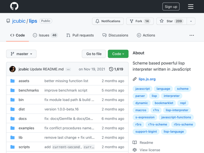Switch to the Pull requests tab
The width and height of the screenshot is (204, 153).
pos(80,35)
